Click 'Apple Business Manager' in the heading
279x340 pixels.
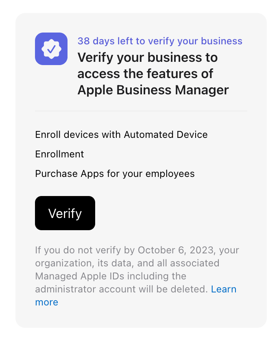click(x=153, y=90)
